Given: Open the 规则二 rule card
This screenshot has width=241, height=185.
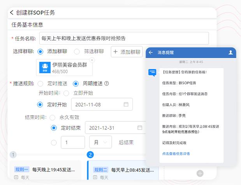Looking at the screenshot, I should [123, 170].
